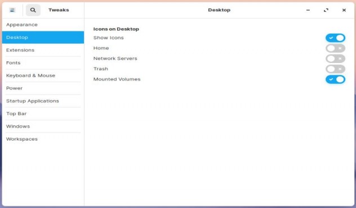356x208 pixels.
Task: Click the Tweaks app menu icon
Action: click(12, 10)
